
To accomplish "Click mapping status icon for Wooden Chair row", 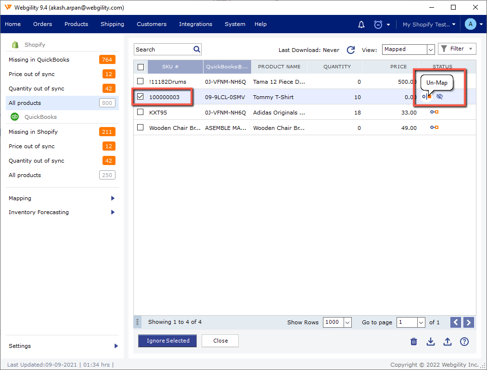I will point(434,128).
